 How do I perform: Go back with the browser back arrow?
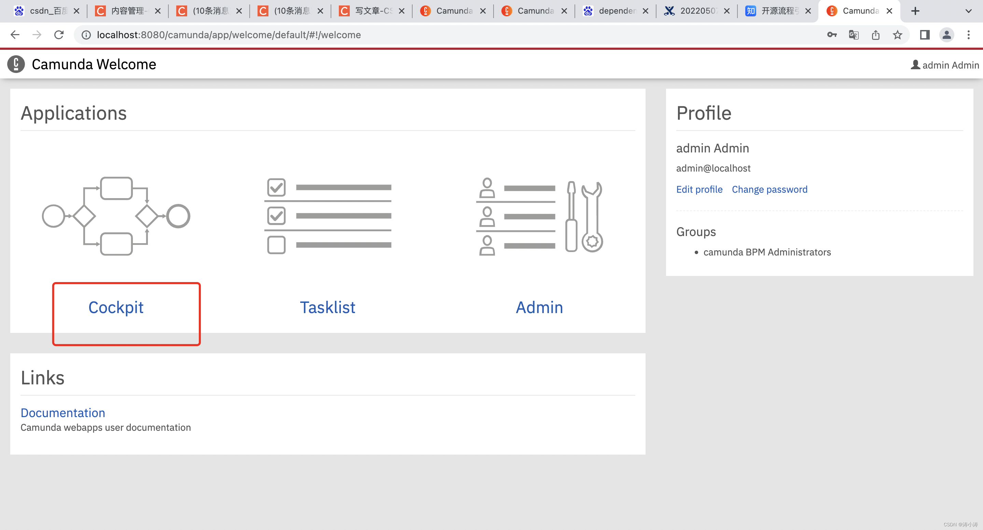coord(15,35)
